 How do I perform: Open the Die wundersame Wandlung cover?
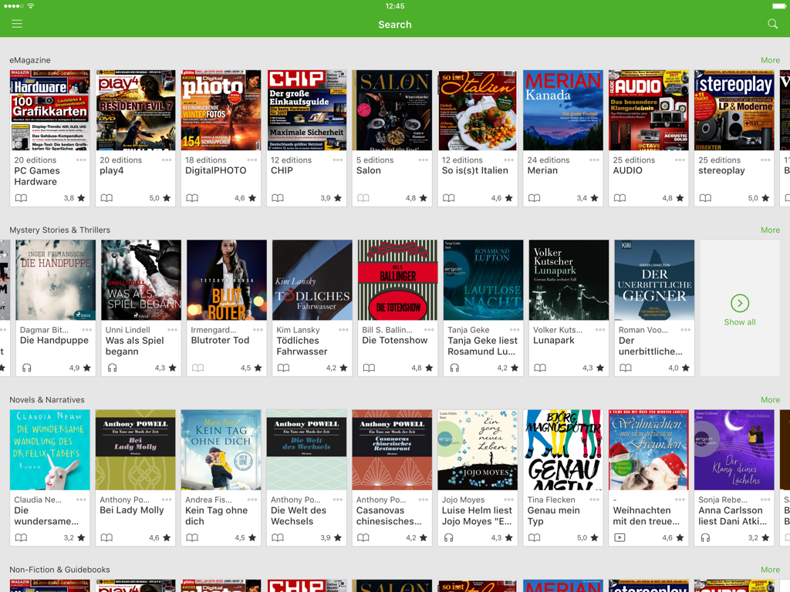(50, 449)
